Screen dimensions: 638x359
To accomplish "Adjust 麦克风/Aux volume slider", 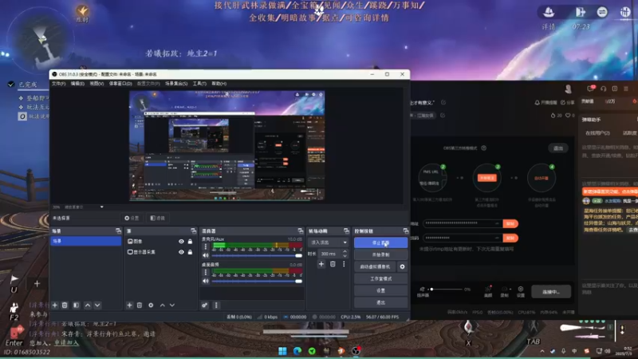I will (x=257, y=255).
